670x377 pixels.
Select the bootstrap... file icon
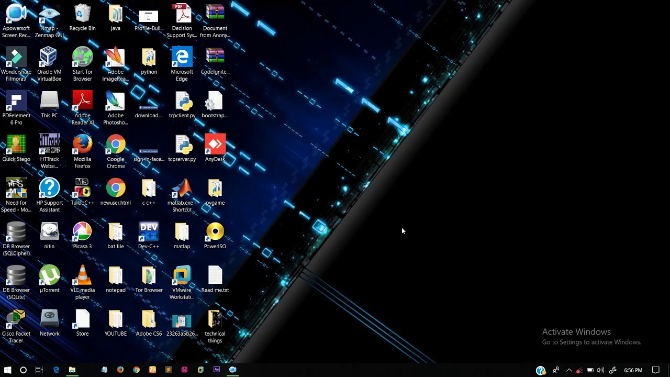click(215, 105)
